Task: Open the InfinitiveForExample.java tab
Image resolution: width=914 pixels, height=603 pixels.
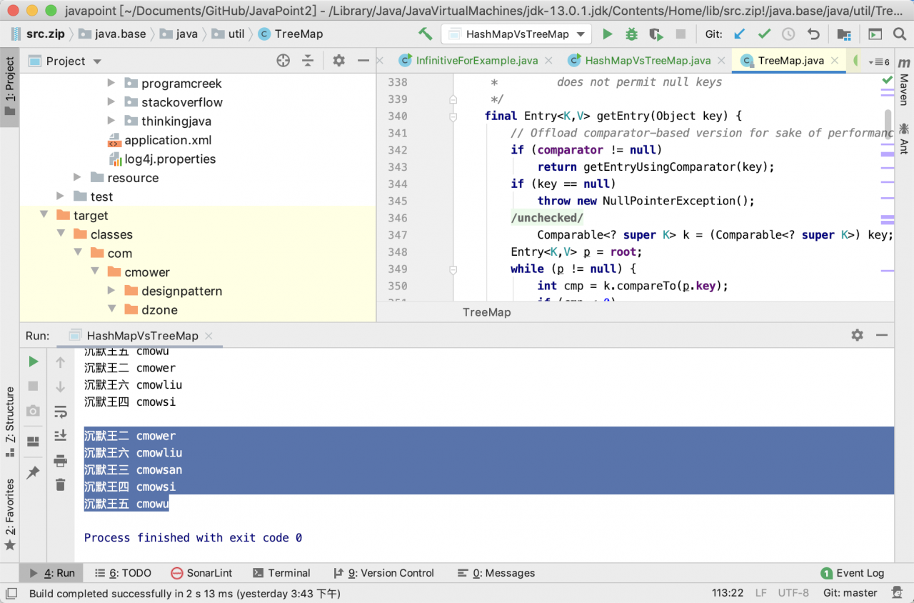Action: [x=476, y=61]
